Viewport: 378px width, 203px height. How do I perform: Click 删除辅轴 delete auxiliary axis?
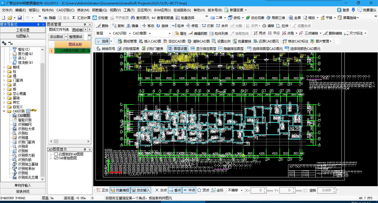click(x=333, y=33)
